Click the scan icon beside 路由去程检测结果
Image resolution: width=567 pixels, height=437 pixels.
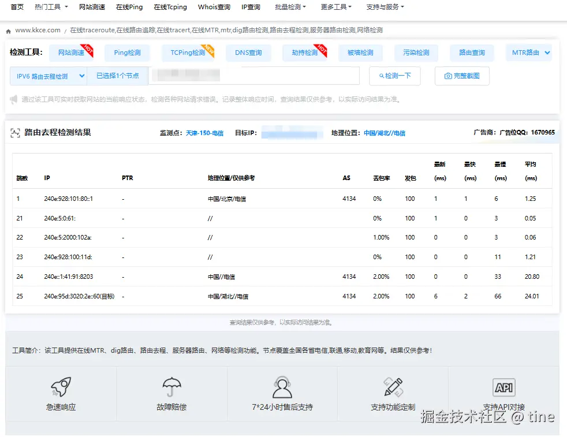click(15, 133)
